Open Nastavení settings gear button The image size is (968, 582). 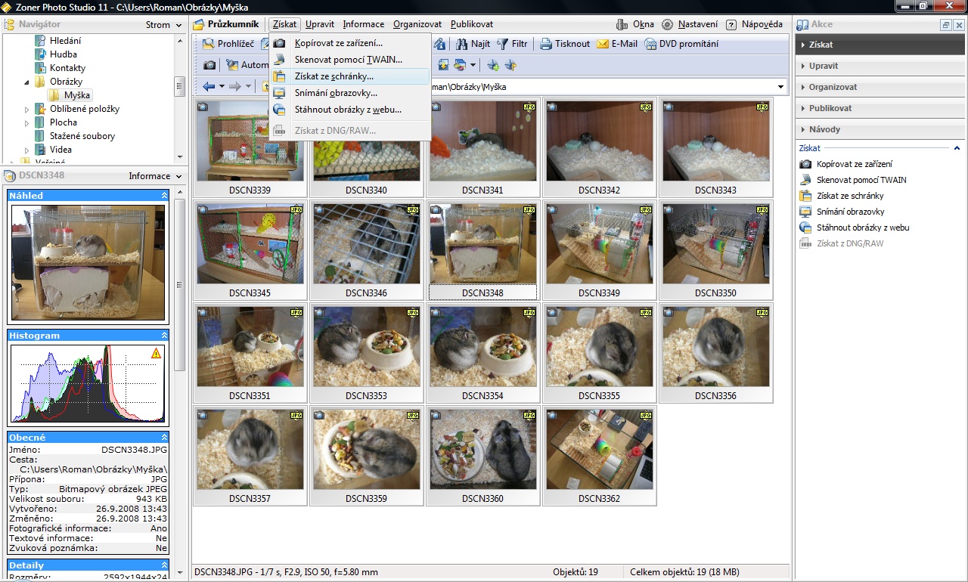(x=690, y=24)
